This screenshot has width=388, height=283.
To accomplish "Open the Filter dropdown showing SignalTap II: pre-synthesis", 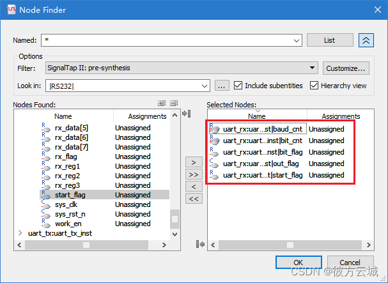I will click(313, 68).
